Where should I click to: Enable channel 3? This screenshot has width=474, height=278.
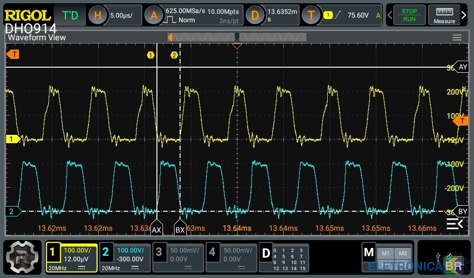[x=178, y=257]
